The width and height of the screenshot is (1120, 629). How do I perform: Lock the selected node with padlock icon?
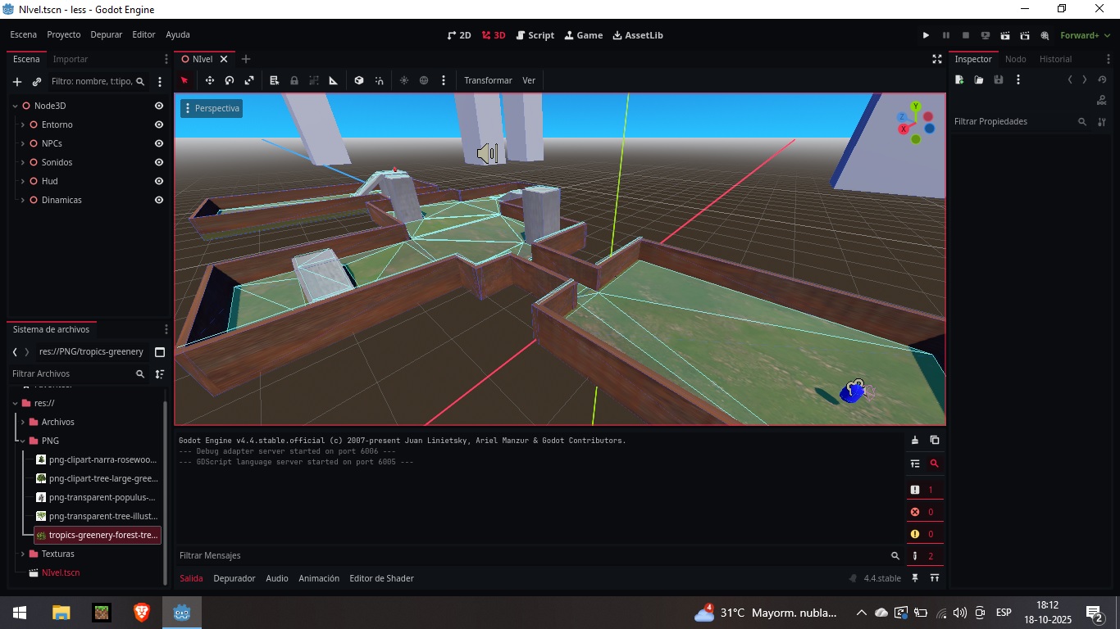(x=294, y=80)
